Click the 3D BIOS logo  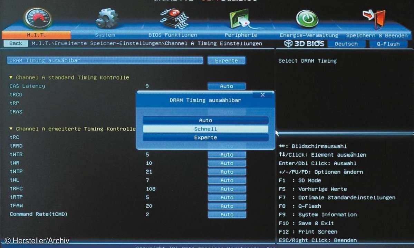pos(304,44)
